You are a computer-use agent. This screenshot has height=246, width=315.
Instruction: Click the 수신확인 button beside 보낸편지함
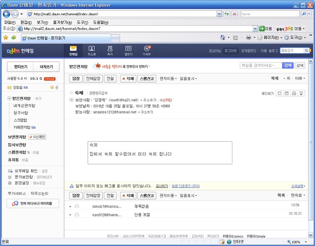[x=37, y=137]
